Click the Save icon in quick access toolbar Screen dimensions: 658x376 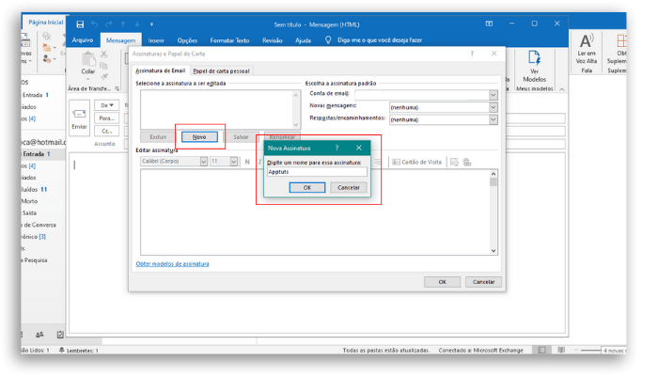pyautogui.click(x=80, y=24)
